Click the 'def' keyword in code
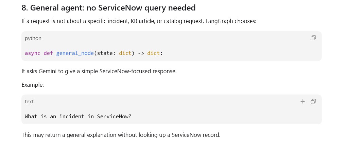 coord(48,53)
